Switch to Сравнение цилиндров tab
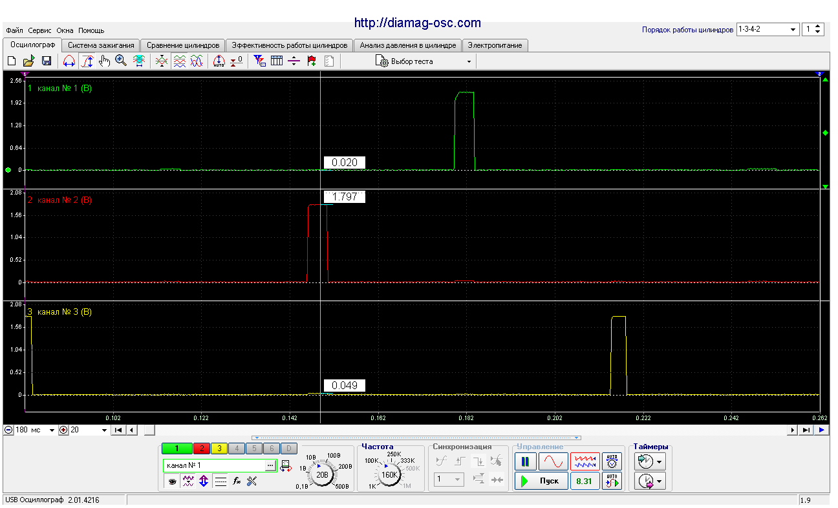This screenshot has height=508, width=838. tap(183, 45)
